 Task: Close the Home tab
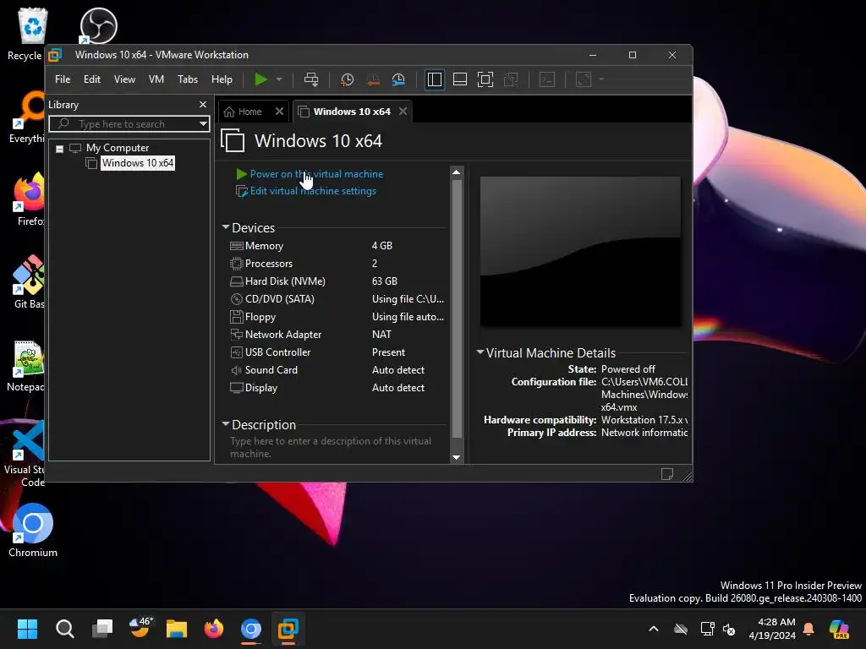click(279, 112)
